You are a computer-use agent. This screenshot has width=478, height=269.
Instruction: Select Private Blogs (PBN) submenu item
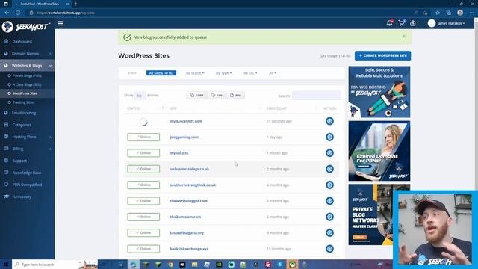tap(27, 75)
